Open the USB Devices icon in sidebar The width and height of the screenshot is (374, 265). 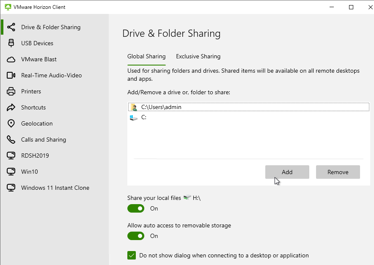point(11,43)
